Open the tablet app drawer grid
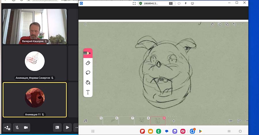This screenshot has height=135, width=259. click(x=93, y=131)
